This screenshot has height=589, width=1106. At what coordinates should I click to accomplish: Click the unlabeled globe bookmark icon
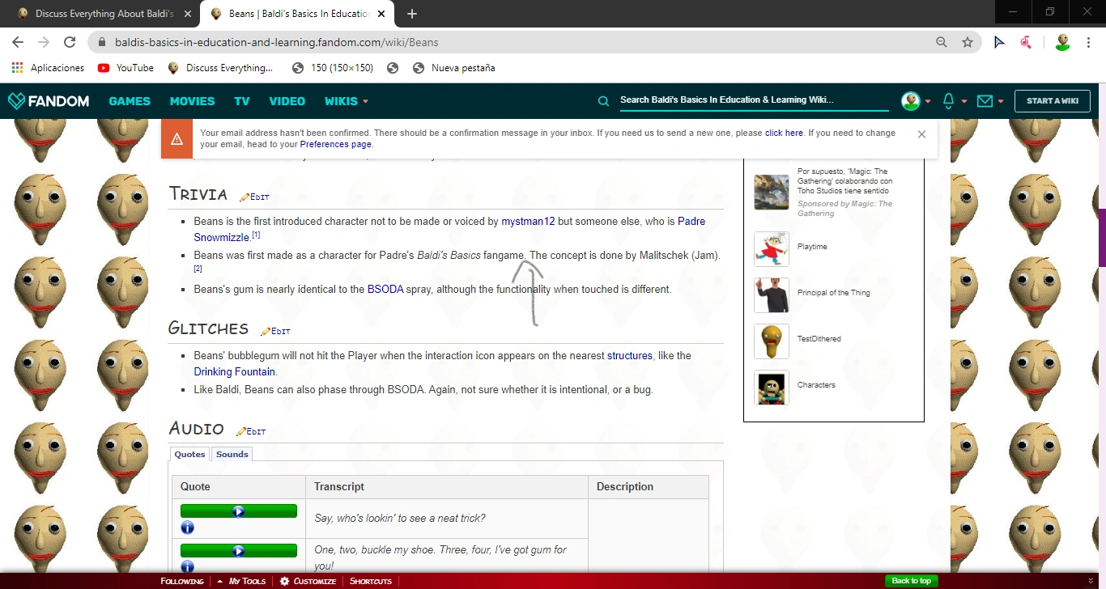393,68
